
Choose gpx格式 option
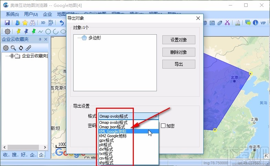coord(128,140)
